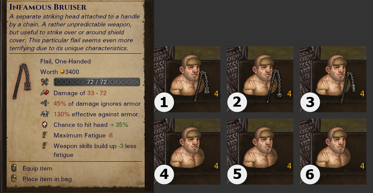Image resolution: width=373 pixels, height=193 pixels.
Task: Select portrait number 2 with spiked flail
Action: point(260,79)
